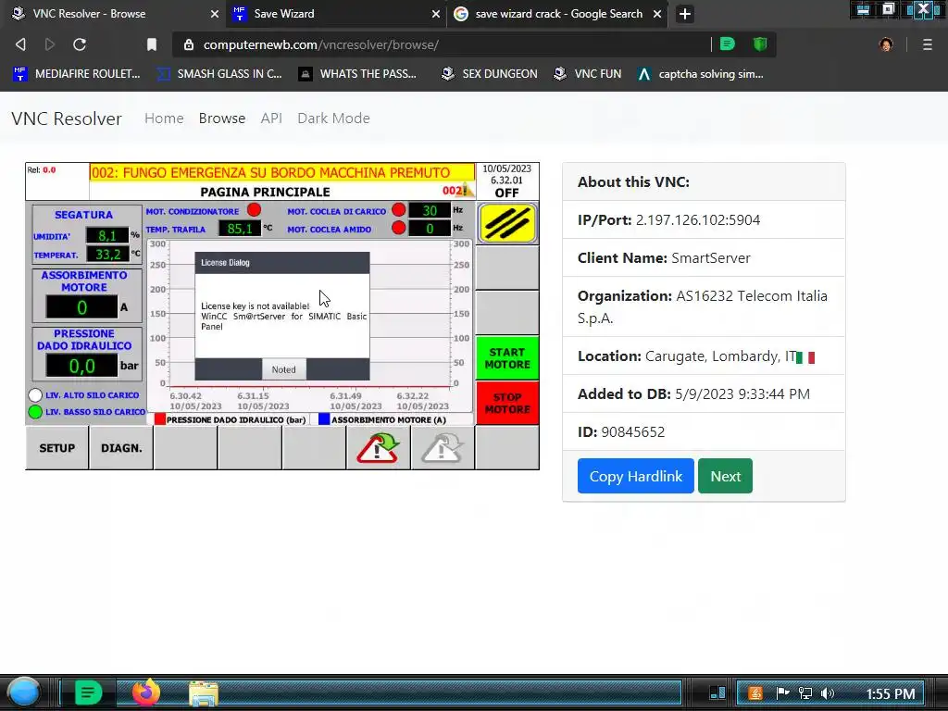Close the save wizard crack Google tab
This screenshot has width=948, height=711.
tap(657, 14)
